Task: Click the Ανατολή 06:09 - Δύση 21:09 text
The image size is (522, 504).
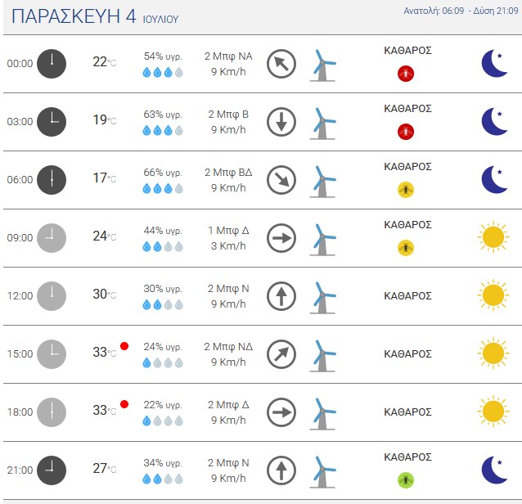Action: [461, 11]
